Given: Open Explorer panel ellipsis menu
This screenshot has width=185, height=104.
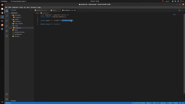Looking at the screenshot, I should point(31,10).
